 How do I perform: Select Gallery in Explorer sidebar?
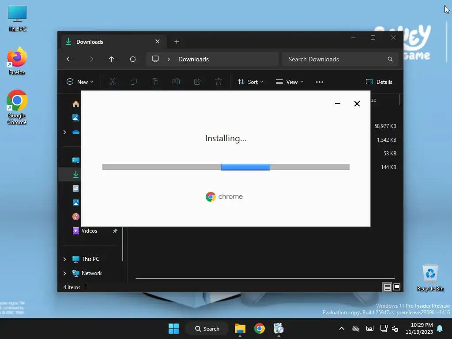[76, 117]
